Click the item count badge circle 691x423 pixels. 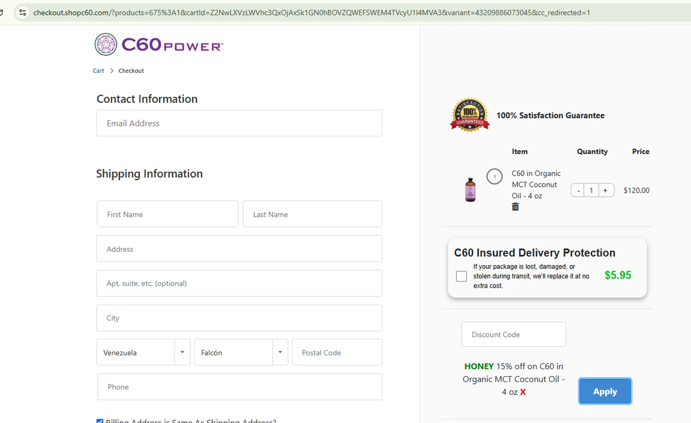495,176
